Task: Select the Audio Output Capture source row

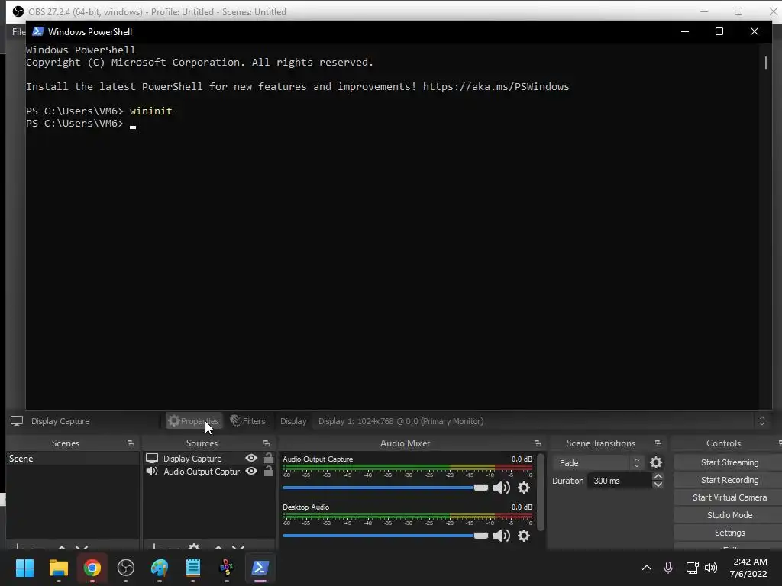Action: (209, 472)
